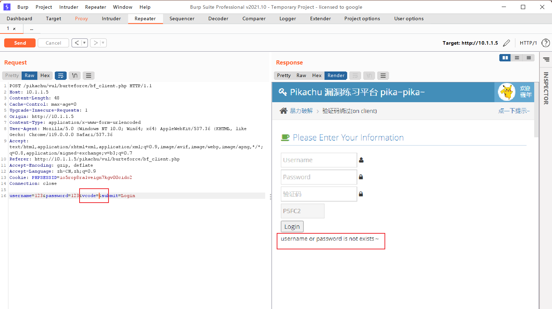Click the 验证码 captcha input field
This screenshot has height=309, width=552.
[319, 194]
